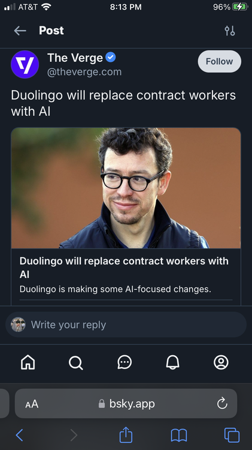
Task: Tap Safari's share icon
Action: pos(126,435)
